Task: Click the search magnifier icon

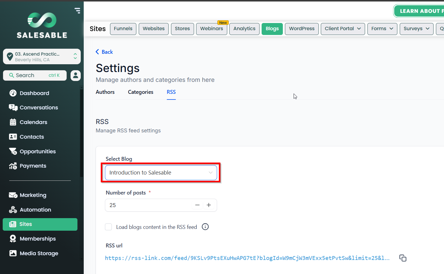Action: 12,75
